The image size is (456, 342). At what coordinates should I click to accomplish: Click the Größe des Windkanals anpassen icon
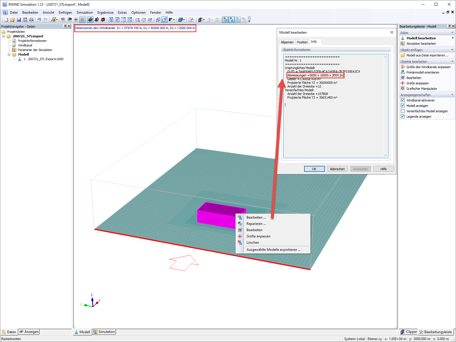click(403, 67)
